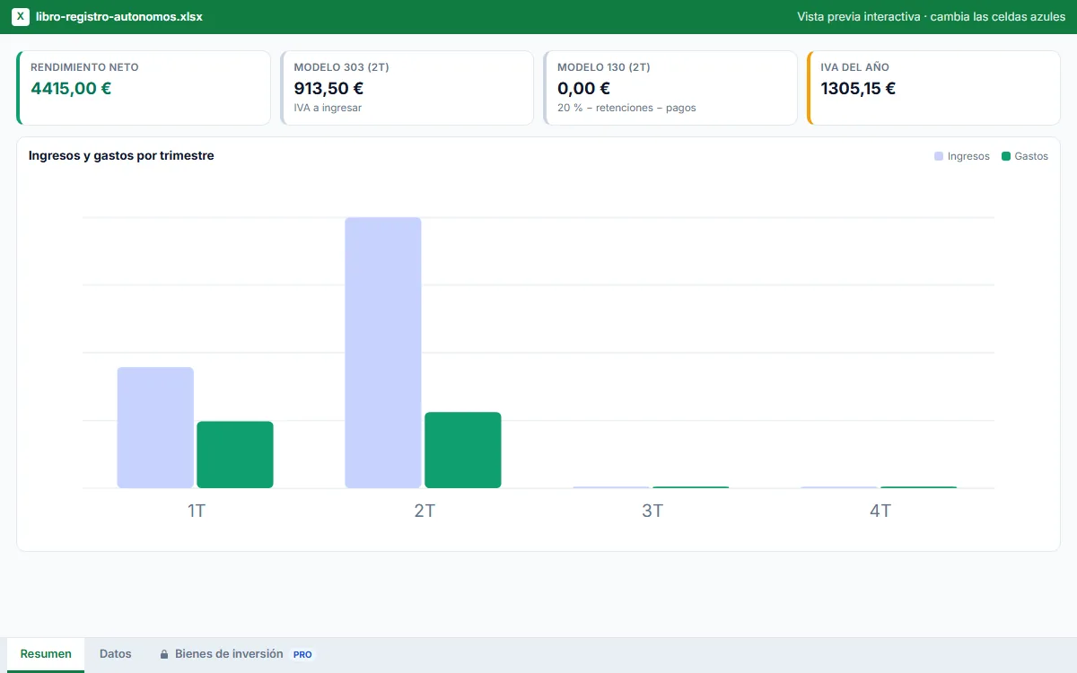Click the 913,50 € value
This screenshot has height=673, width=1077.
[328, 88]
